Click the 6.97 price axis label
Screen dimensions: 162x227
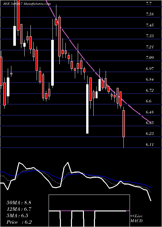pos(150,69)
